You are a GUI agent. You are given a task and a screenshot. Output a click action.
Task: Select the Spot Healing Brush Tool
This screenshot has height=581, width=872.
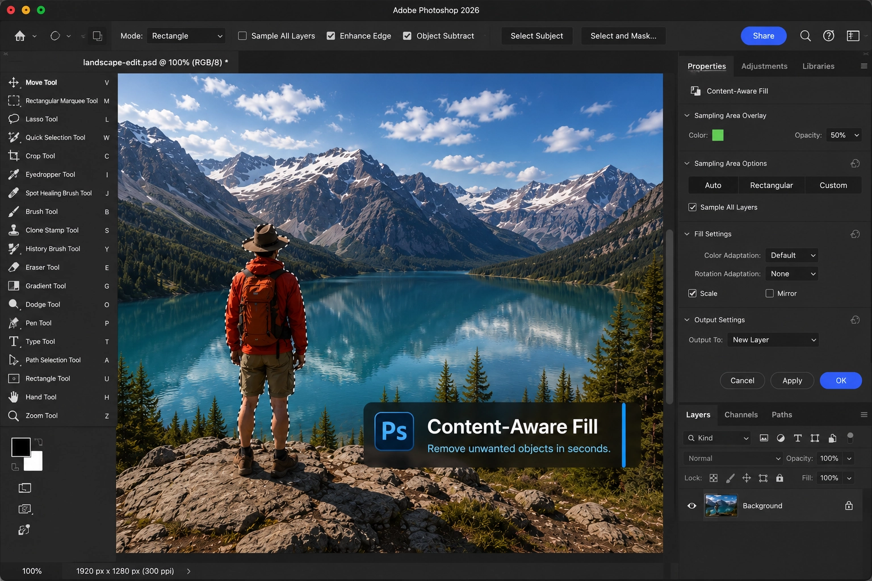(58, 193)
